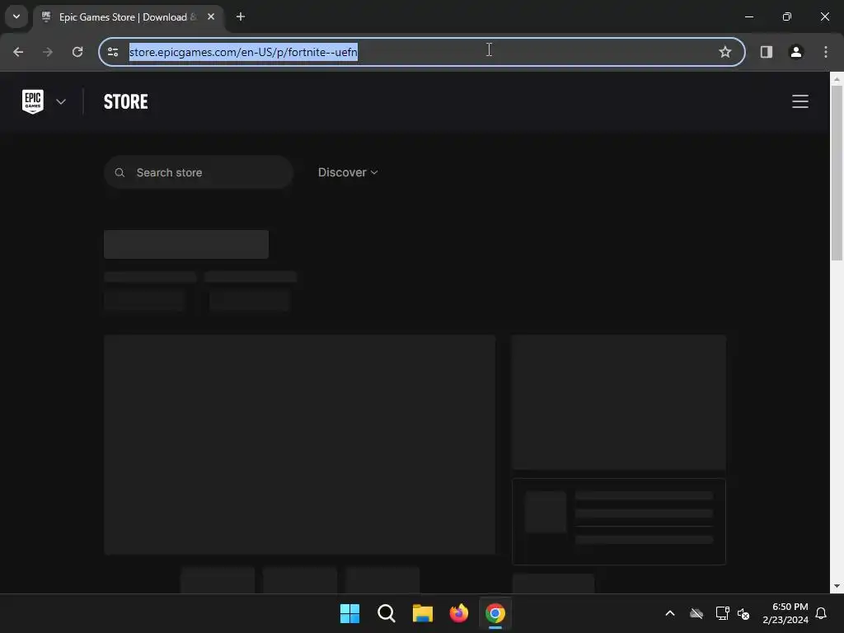This screenshot has height=633, width=844.
Task: Open the Epic Games logo home
Action: 33,101
